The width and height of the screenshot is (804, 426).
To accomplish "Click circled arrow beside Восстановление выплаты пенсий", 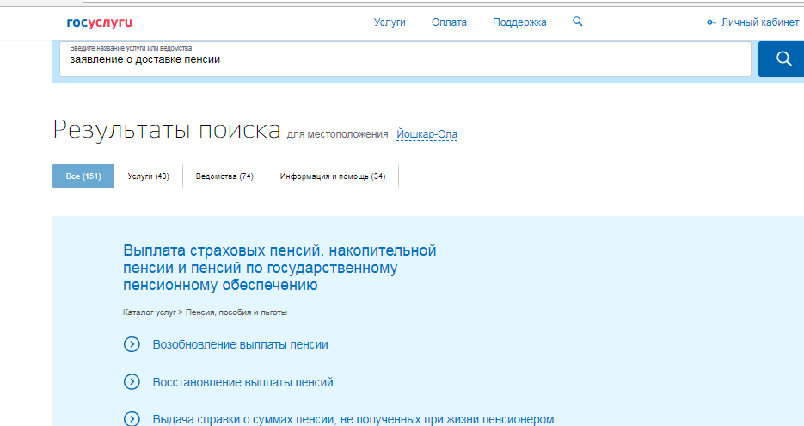I will [x=132, y=382].
